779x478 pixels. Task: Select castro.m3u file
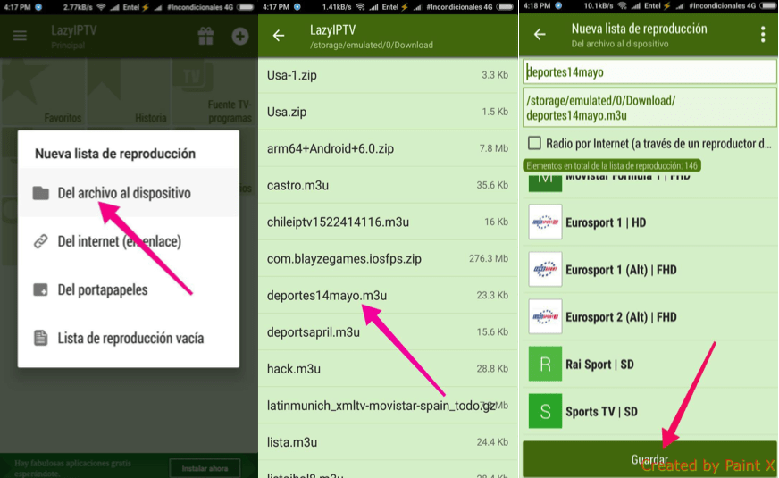(388, 185)
